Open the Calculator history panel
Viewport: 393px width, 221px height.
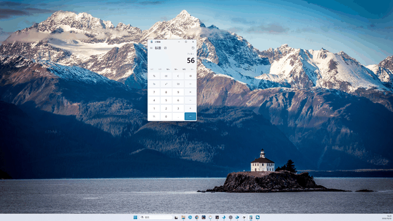pos(193,48)
